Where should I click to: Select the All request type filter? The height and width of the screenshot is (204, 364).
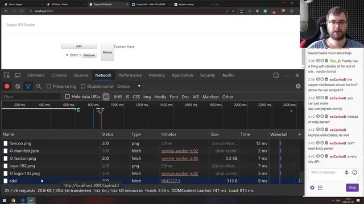[x=106, y=97]
